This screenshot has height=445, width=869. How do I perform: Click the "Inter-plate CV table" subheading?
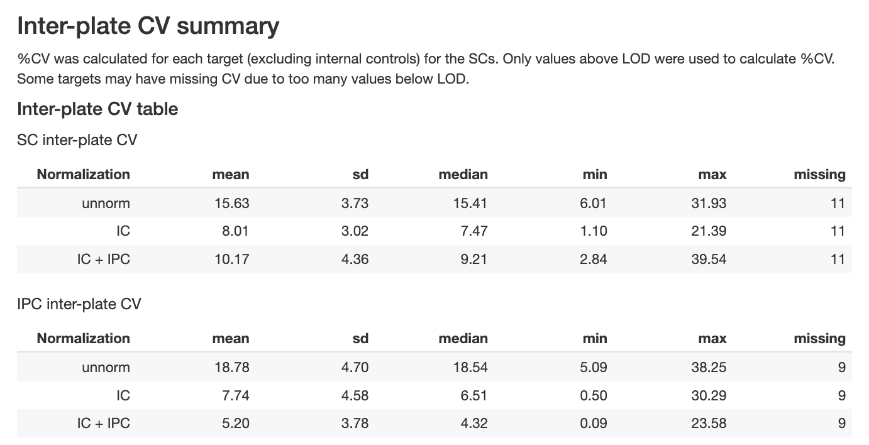pos(97,109)
